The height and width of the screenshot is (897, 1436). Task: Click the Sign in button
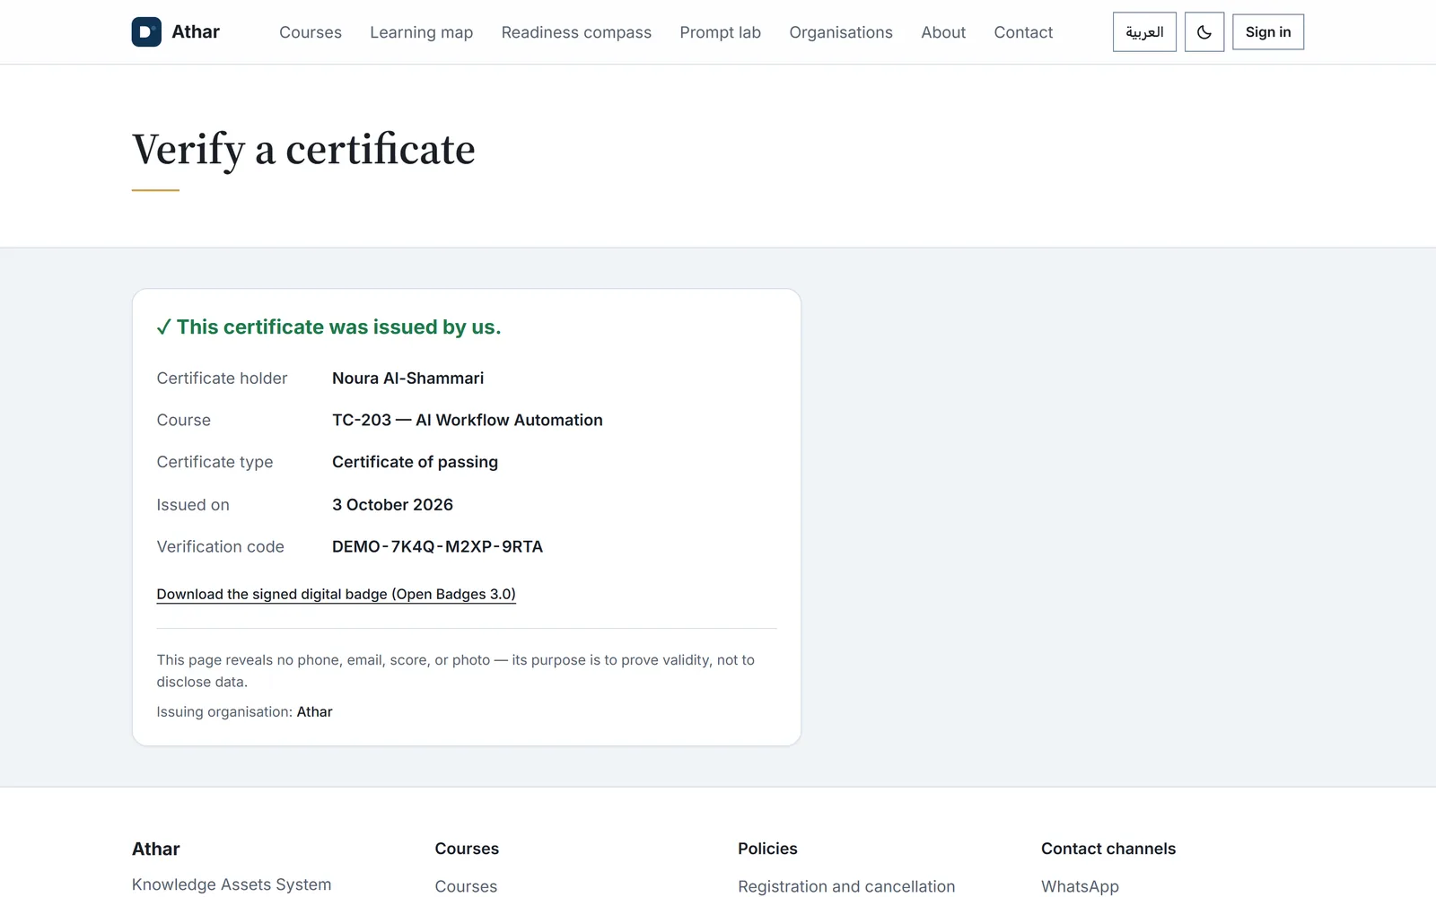tap(1268, 32)
